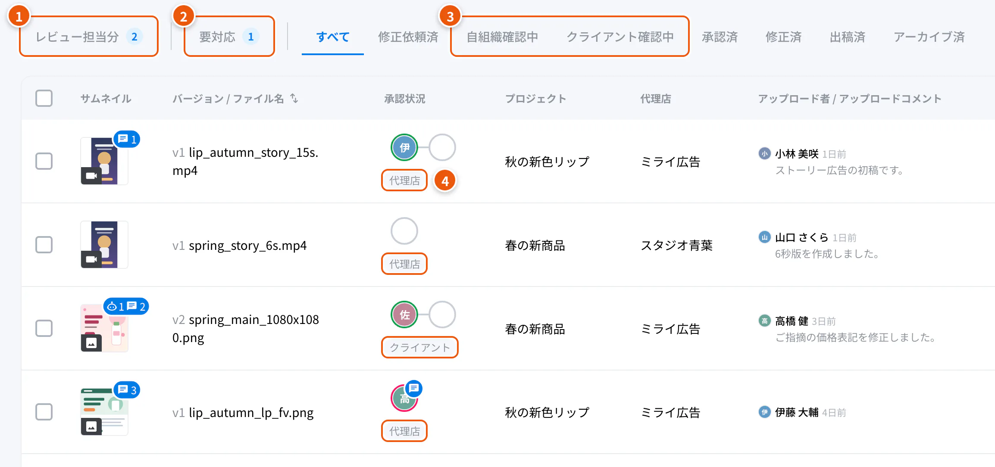This screenshot has width=995, height=467.
Task: Click uploader avatar of 小林 美咲
Action: coord(764,153)
